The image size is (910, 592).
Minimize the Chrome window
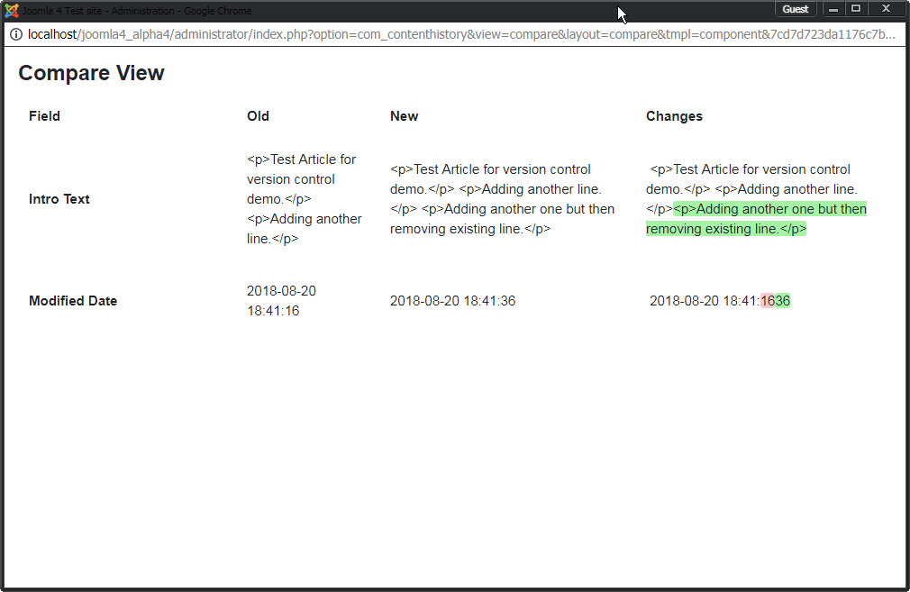[x=833, y=9]
